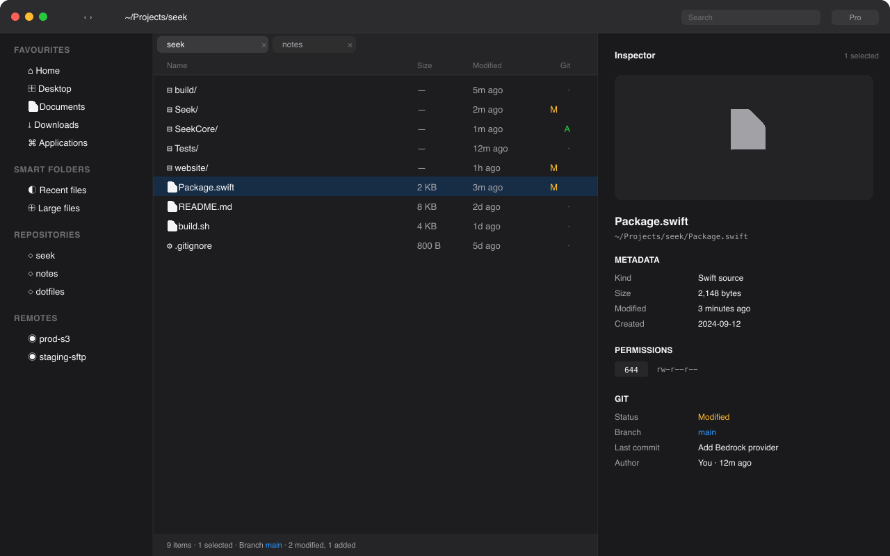This screenshot has width=890, height=556.
Task: Sort by the Name column header
Action: pos(177,65)
